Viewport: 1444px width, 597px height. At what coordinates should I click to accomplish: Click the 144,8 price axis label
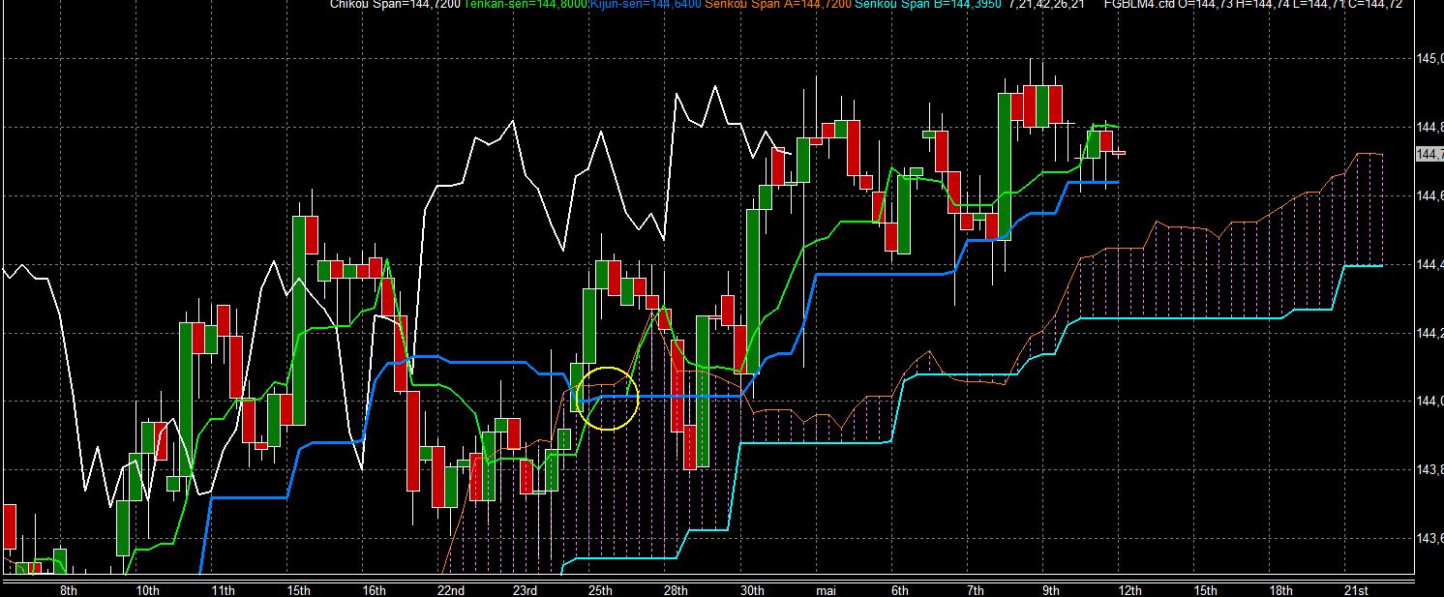pos(1429,127)
